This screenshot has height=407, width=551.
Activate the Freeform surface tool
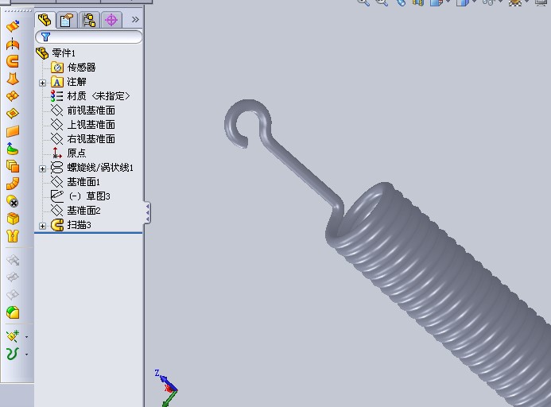13,149
